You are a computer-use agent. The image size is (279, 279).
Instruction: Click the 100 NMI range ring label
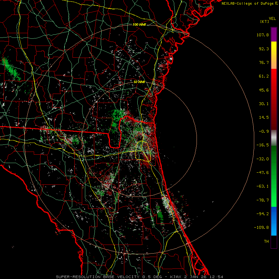[139, 24]
